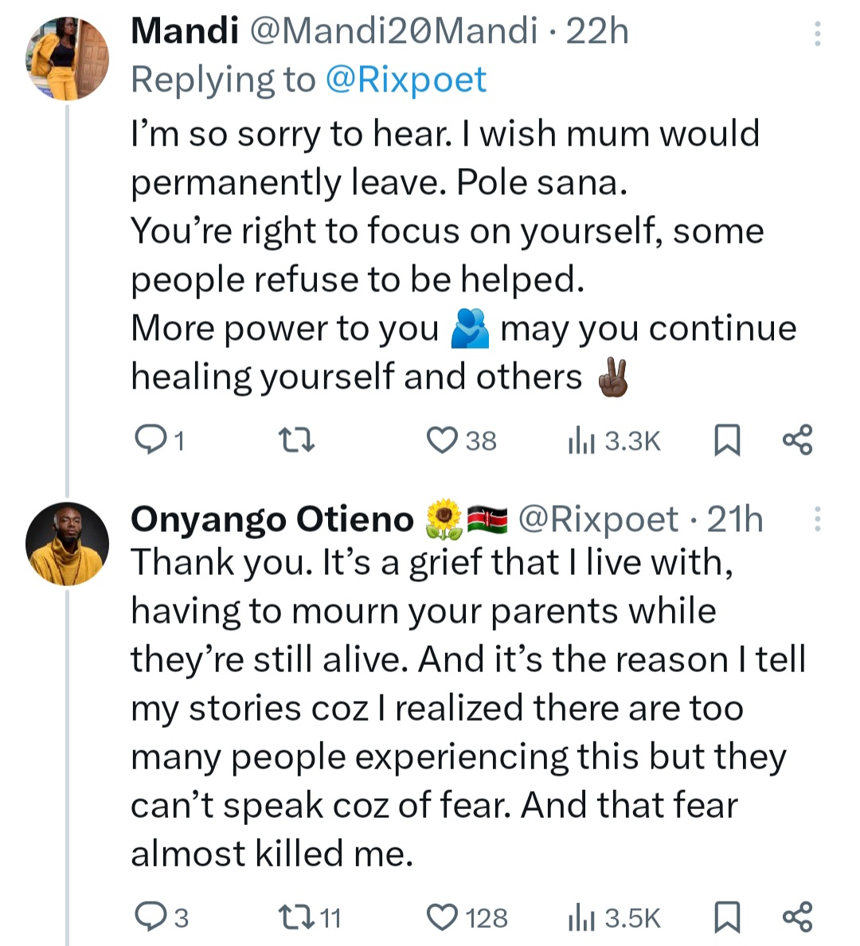
Task: Reply to Mandi's tweet
Action: (x=149, y=440)
